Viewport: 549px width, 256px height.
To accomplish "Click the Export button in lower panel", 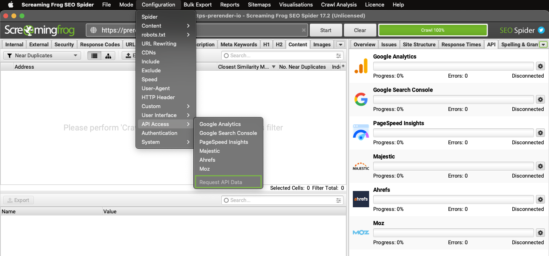I will point(18,200).
